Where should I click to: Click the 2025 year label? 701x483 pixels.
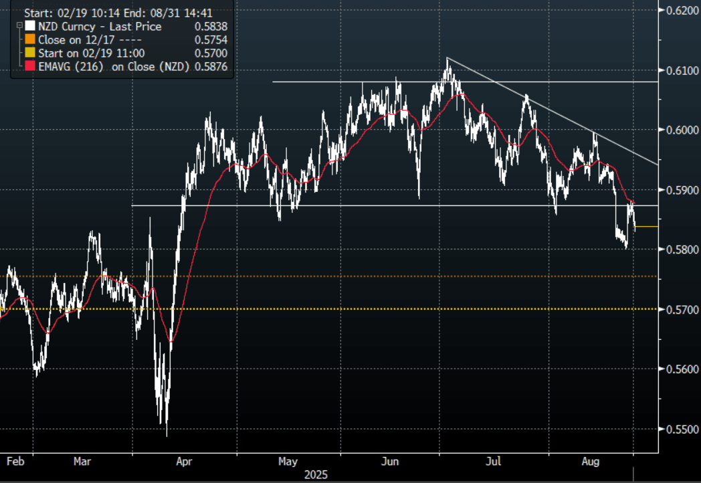316,474
